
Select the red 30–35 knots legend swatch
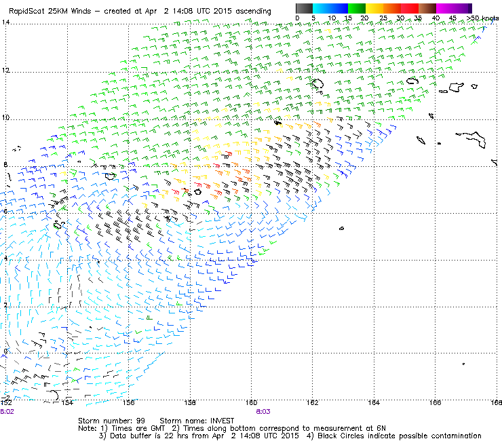pyautogui.click(x=410, y=8)
